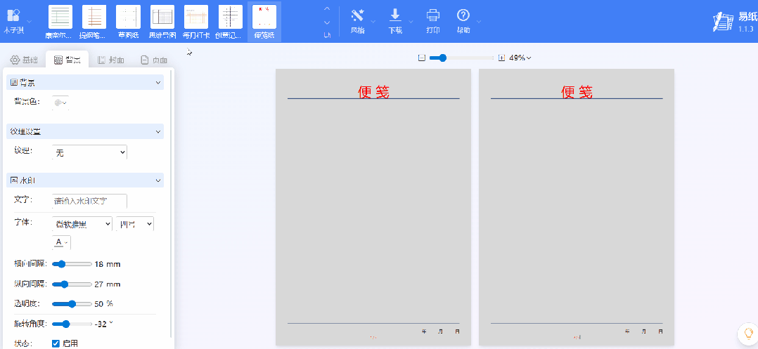Click the 1.1.3 version number
The width and height of the screenshot is (758, 349).
click(x=746, y=29)
